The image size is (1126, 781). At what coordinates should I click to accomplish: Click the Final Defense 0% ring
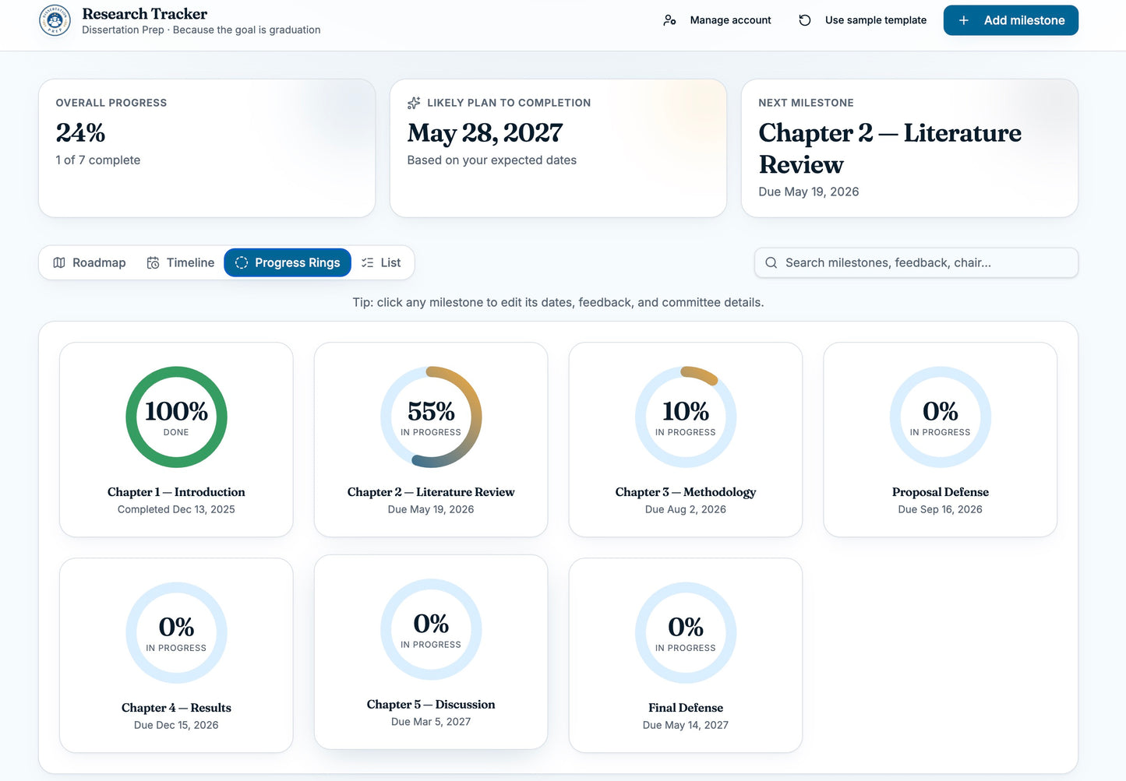point(686,633)
